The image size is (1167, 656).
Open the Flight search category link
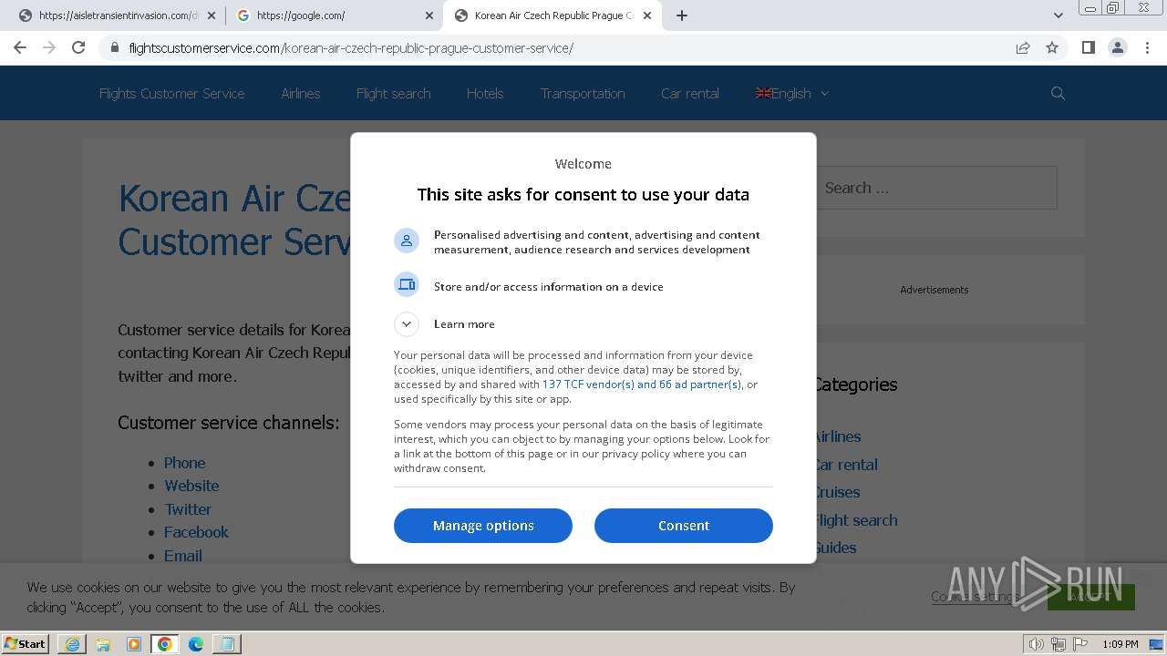click(x=855, y=520)
